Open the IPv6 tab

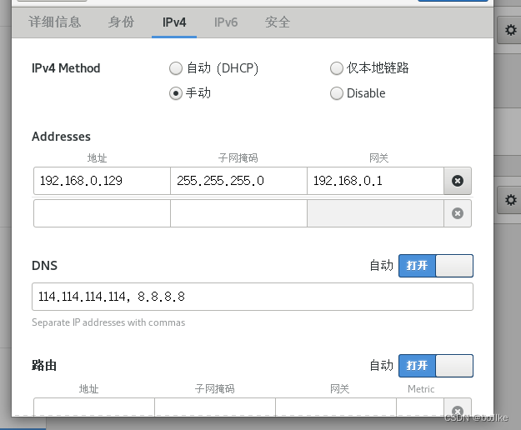[x=226, y=22]
